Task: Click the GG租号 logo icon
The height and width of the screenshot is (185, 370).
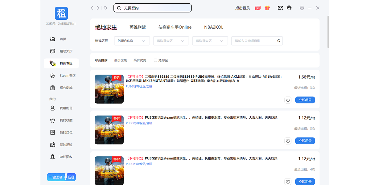Action: [x=61, y=13]
